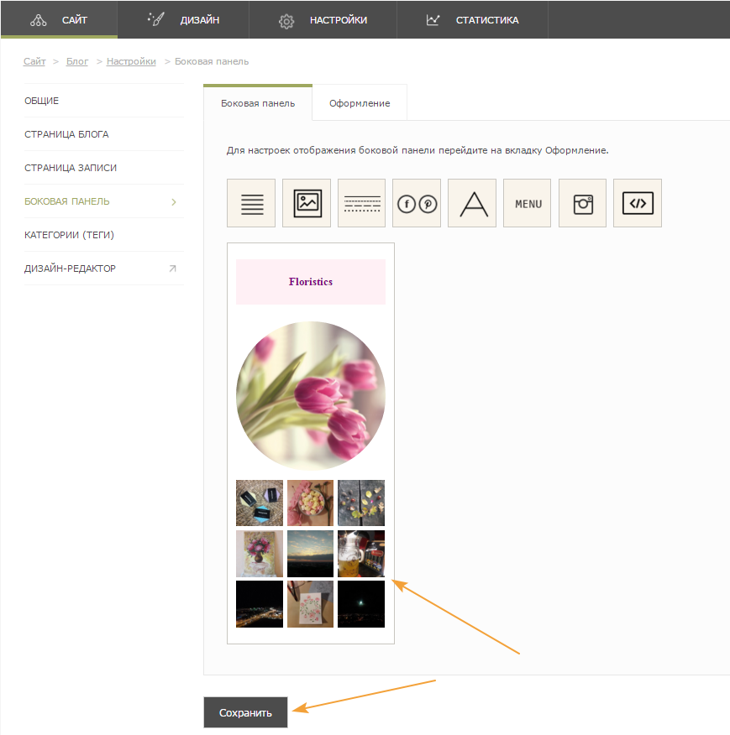
Task: Select БОКОВАЯ ПАНЕЛЬ in sidebar
Action: coord(104,201)
